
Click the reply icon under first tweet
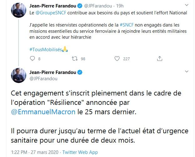click(x=32, y=58)
